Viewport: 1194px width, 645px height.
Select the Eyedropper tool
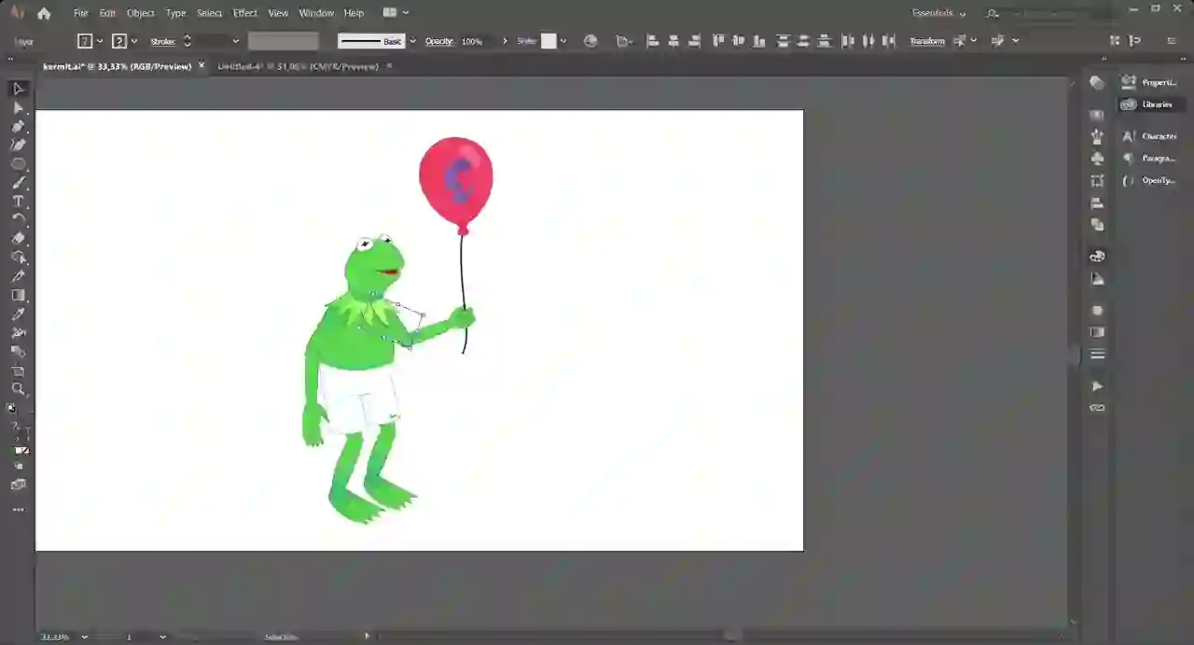tap(18, 315)
